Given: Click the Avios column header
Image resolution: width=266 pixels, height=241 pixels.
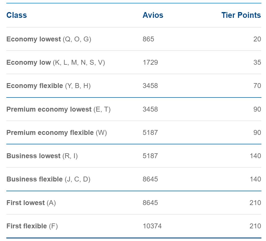Looking at the screenshot, I should (x=153, y=15).
